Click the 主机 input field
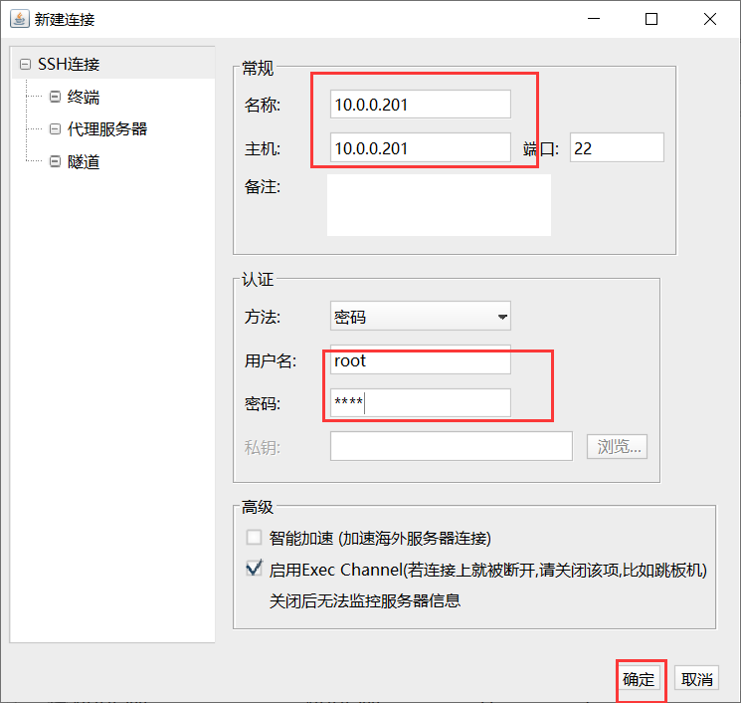The height and width of the screenshot is (703, 741). 420,148
